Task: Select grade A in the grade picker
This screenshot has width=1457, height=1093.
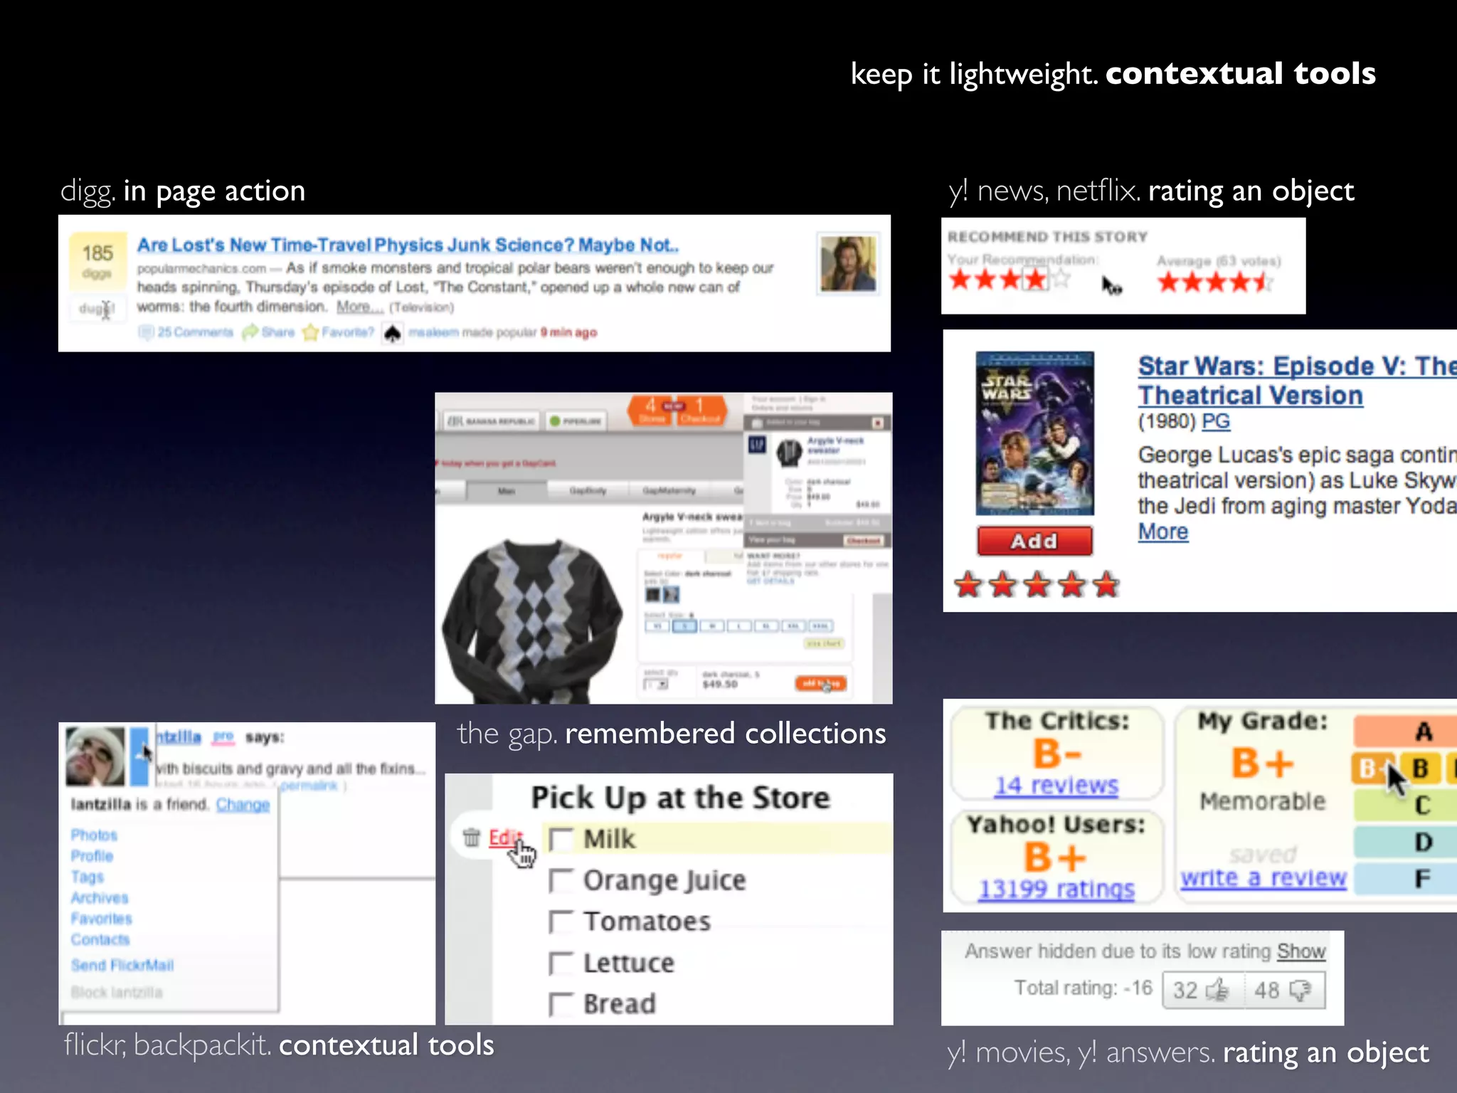Action: click(1406, 731)
